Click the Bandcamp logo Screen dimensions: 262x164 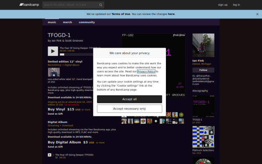pyautogui.click(x=29, y=5)
